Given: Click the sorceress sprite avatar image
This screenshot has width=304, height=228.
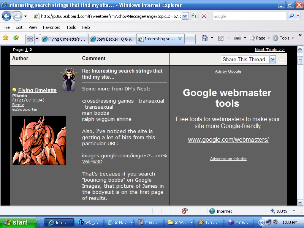Looking at the screenshot, I should coord(69,80).
